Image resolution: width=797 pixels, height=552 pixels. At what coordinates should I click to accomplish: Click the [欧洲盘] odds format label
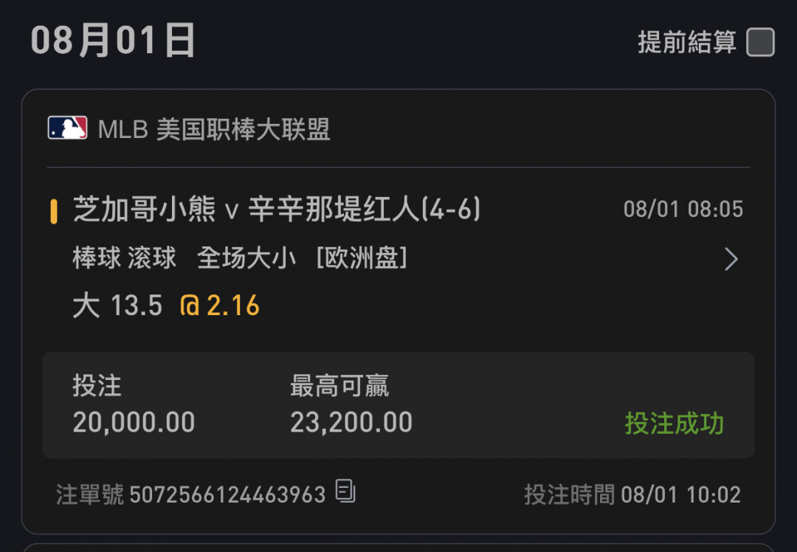pos(361,258)
